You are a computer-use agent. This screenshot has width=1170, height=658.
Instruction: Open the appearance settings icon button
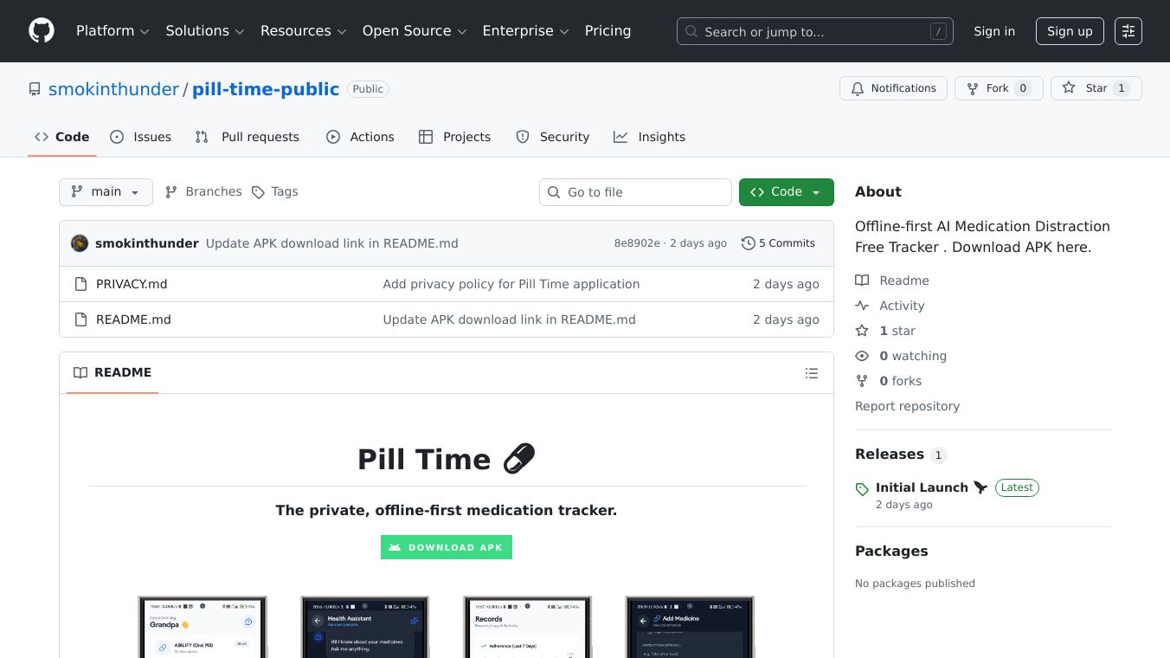click(x=1128, y=31)
